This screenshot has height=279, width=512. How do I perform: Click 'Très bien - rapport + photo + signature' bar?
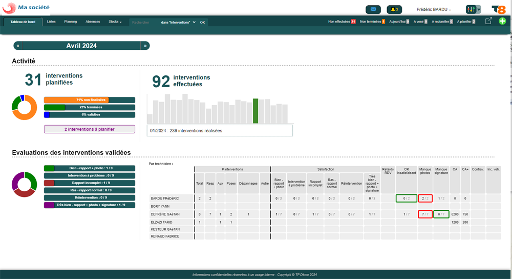90,205
